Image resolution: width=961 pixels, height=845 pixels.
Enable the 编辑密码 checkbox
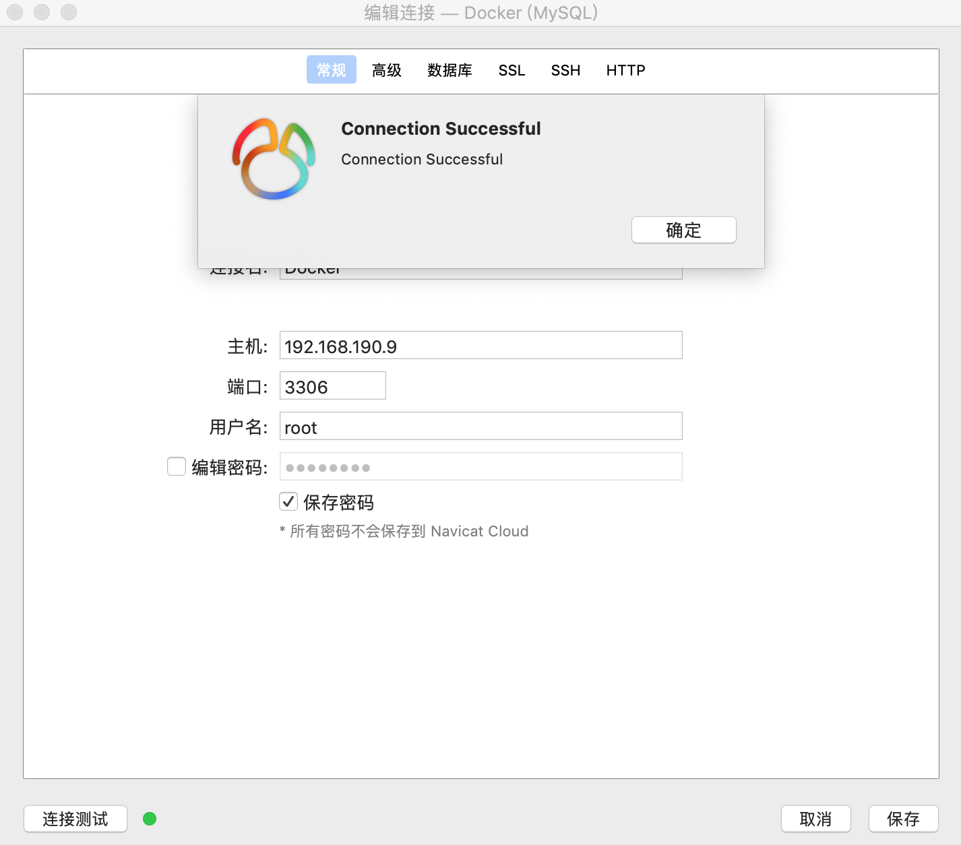coord(177,466)
